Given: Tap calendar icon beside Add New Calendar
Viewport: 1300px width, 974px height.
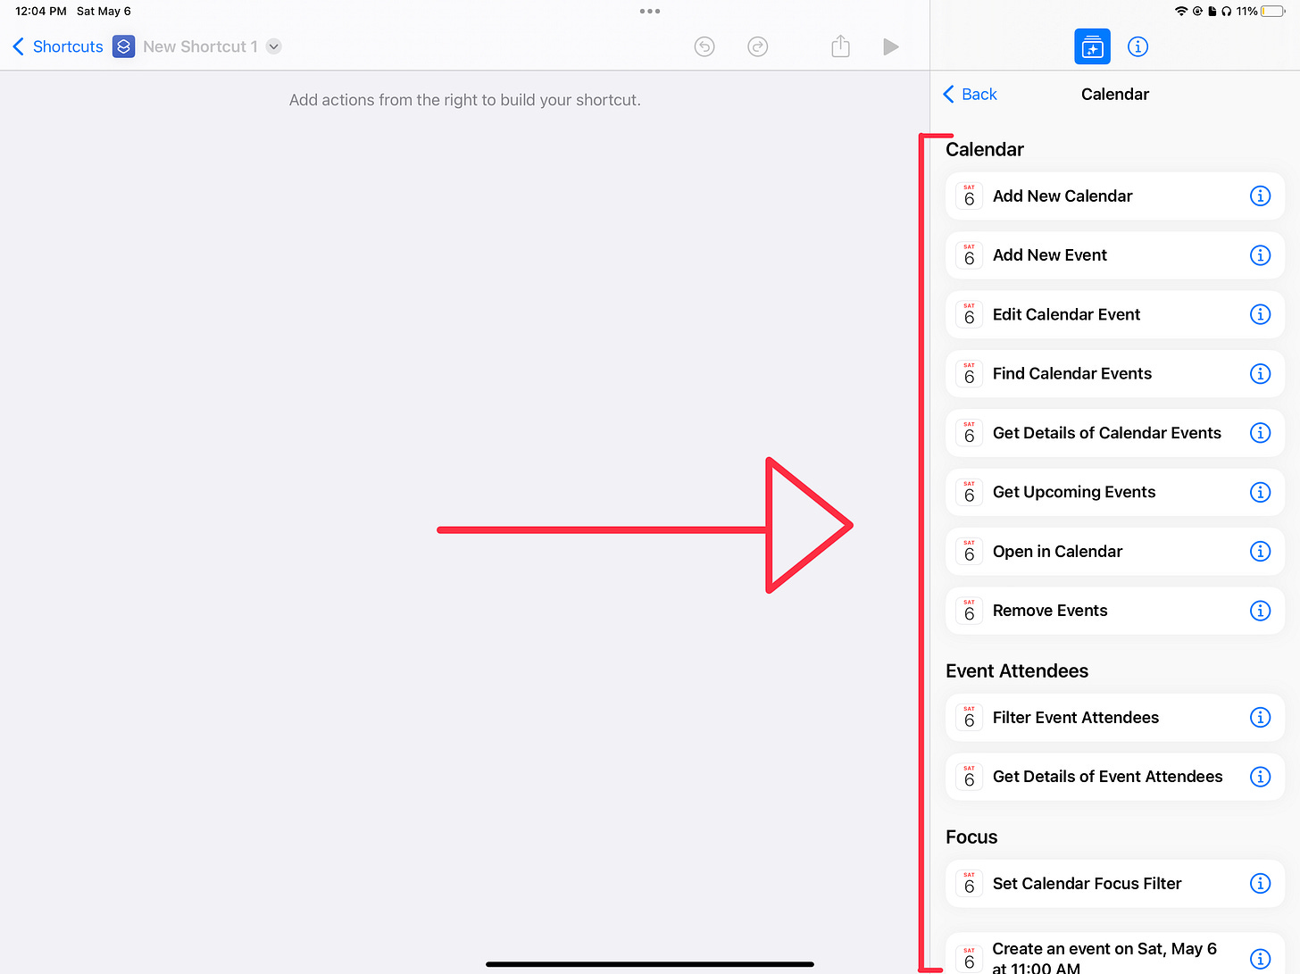Looking at the screenshot, I should 969,196.
